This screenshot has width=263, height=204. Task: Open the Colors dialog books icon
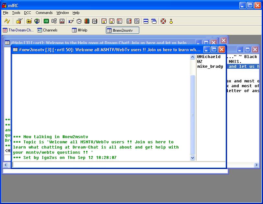(87, 21)
